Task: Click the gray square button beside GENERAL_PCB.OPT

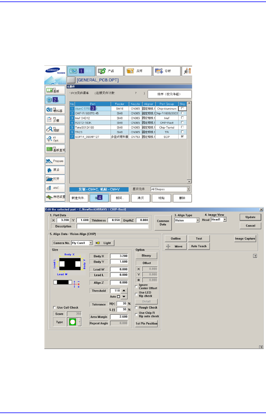Action: 71,80
